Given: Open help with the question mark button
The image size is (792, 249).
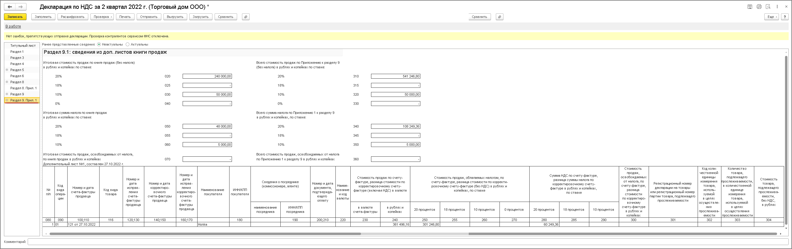Looking at the screenshot, I should [785, 17].
